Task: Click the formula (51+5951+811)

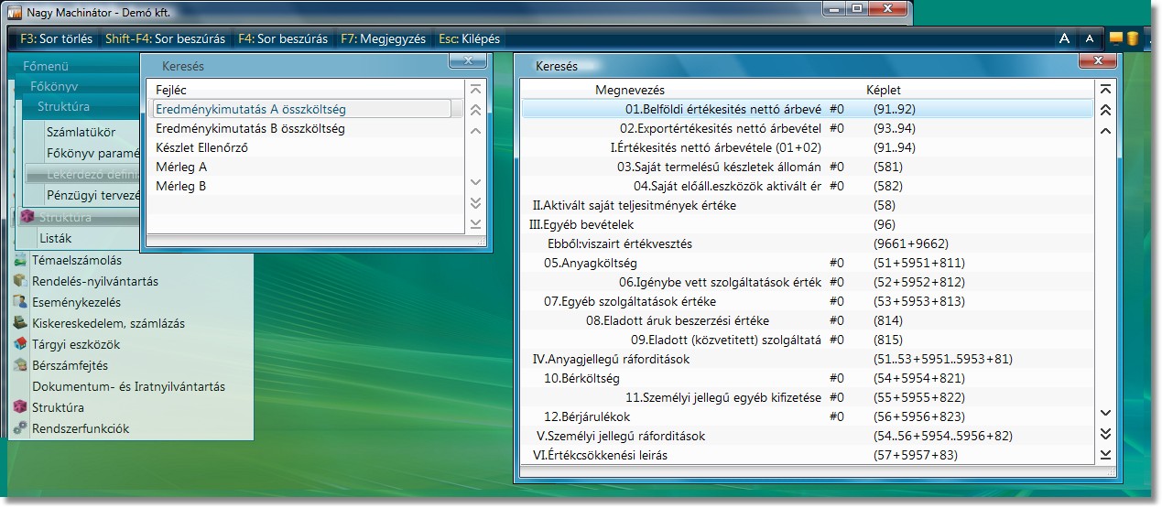Action: pos(918,263)
